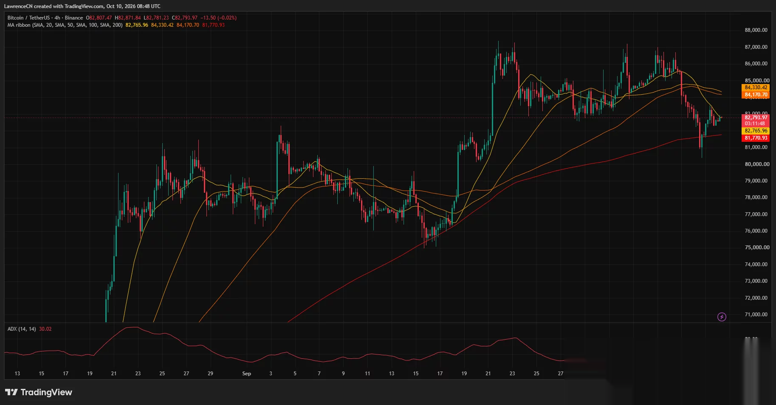Click the 73,000.00 price scale label
776x405 pixels.
[x=756, y=281]
